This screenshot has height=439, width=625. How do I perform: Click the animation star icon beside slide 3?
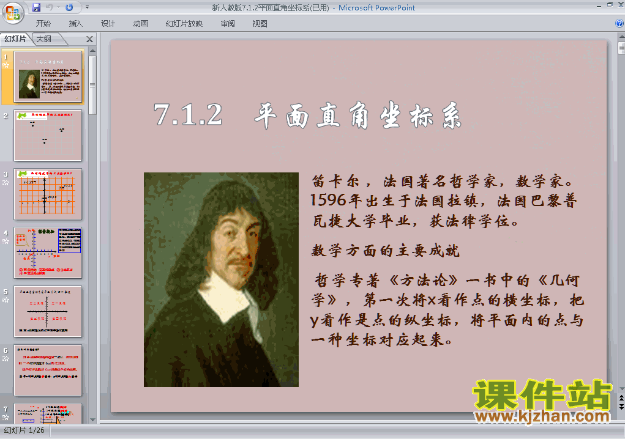click(x=6, y=183)
